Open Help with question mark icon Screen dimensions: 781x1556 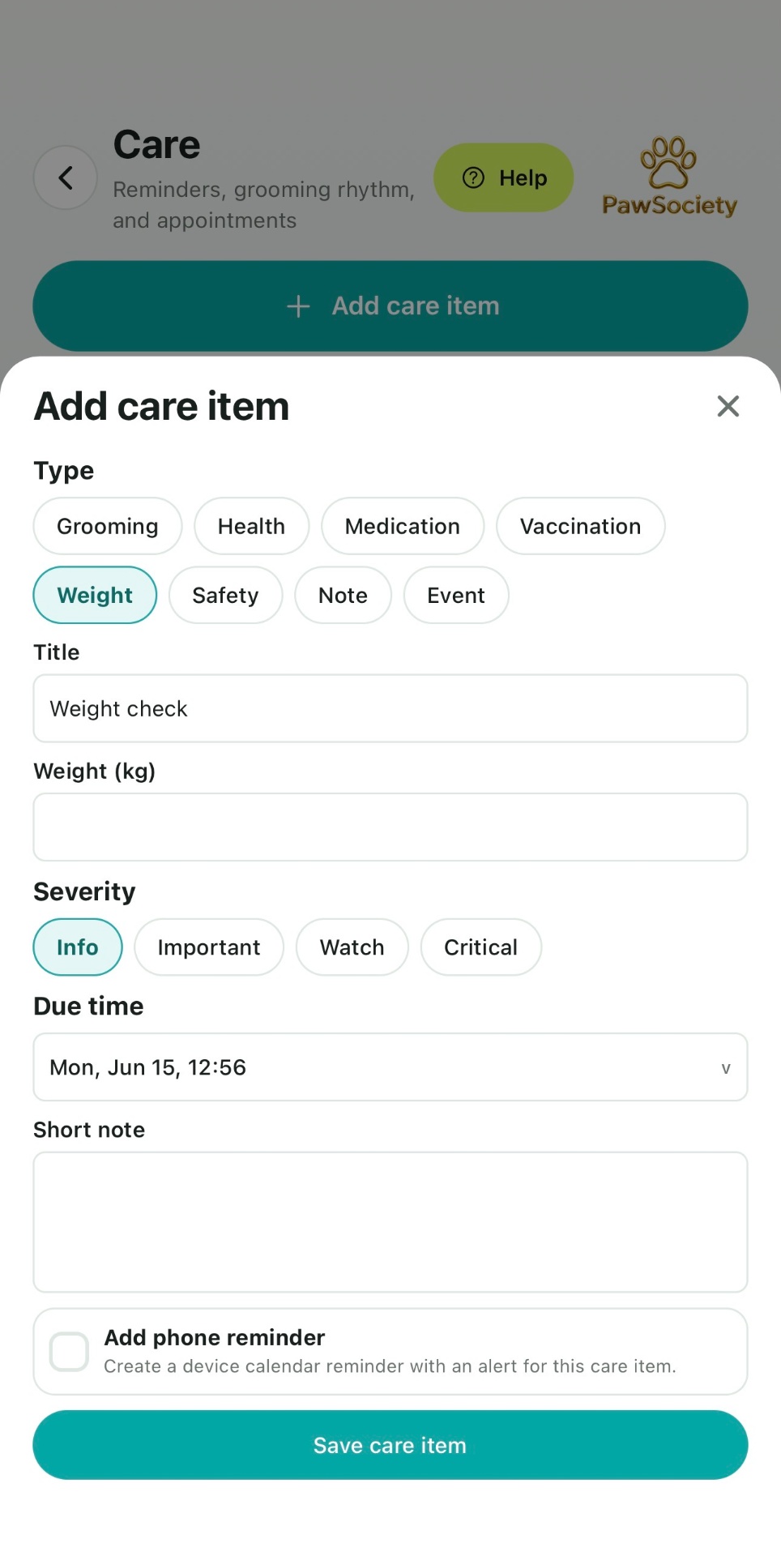click(503, 177)
